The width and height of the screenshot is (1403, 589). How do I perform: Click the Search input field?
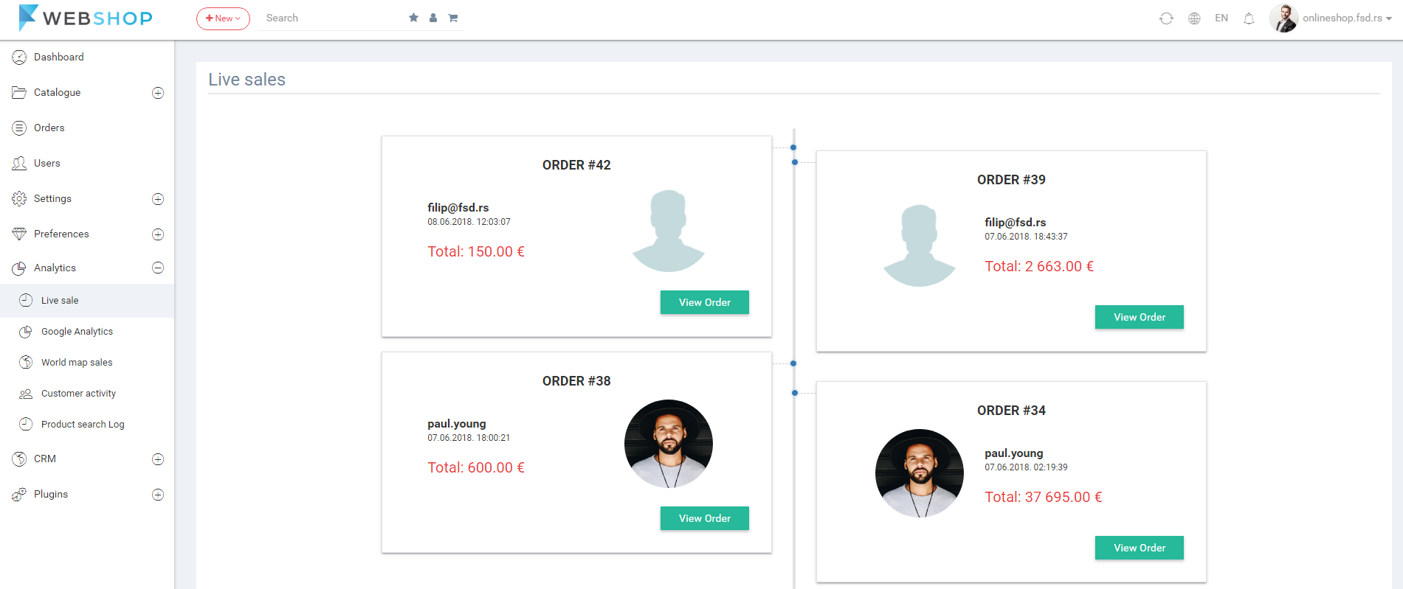332,18
